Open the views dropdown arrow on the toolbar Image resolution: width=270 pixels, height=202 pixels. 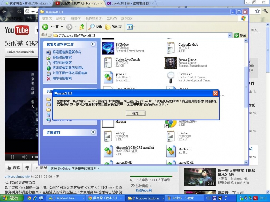(x=133, y=27)
